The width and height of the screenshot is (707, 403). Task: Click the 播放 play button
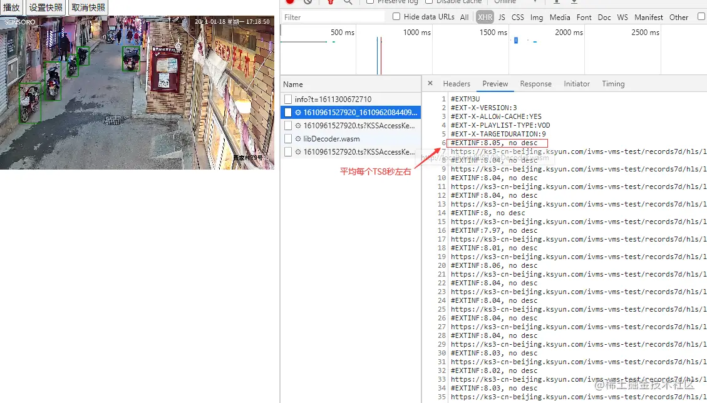(x=11, y=8)
